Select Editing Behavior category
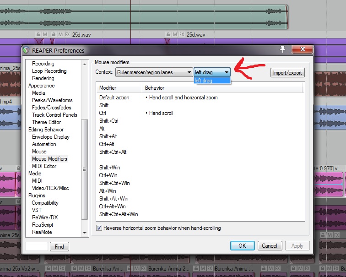346x277 pixels. click(x=46, y=129)
